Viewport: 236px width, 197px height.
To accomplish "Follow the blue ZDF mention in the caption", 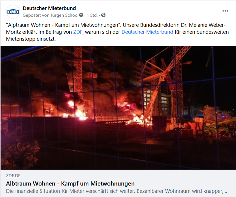I will click(x=78, y=32).
